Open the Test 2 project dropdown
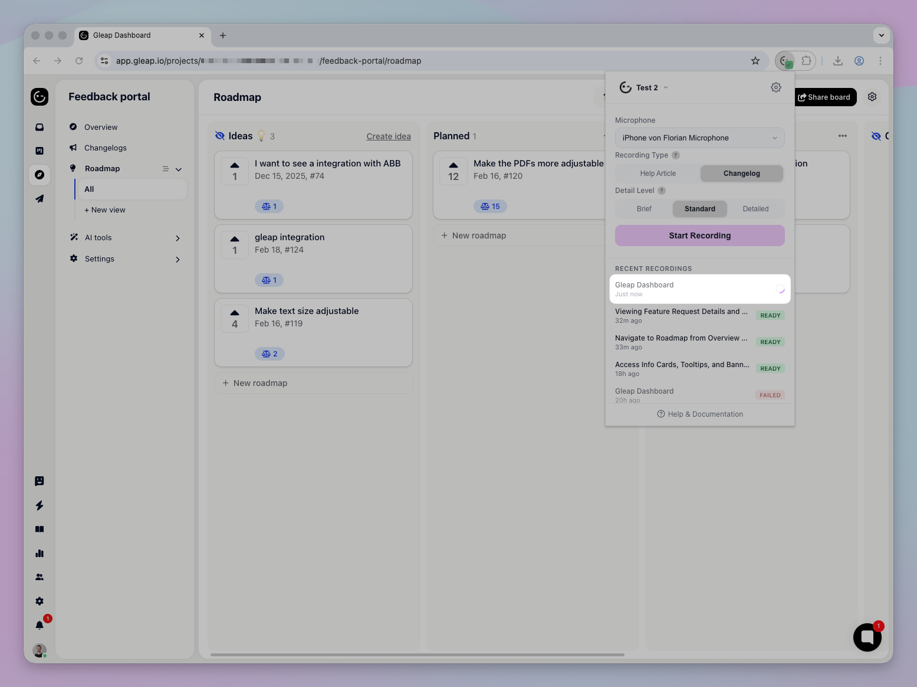917x687 pixels. pos(645,87)
